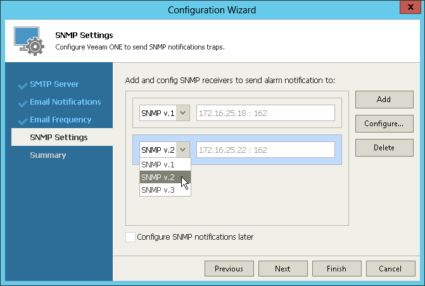Click the SMTP Server checkmark icon

tap(23, 84)
